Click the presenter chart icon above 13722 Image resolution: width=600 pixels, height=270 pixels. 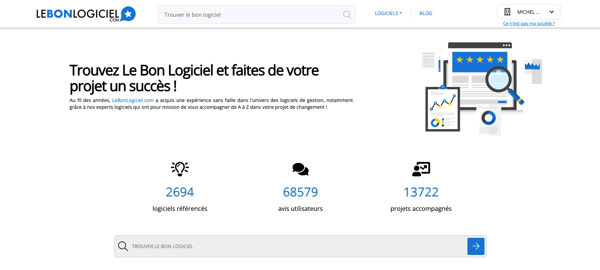click(421, 169)
